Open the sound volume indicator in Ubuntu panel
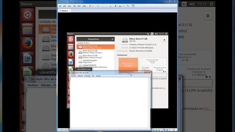This screenshot has height=132, width=235. click(156, 34)
